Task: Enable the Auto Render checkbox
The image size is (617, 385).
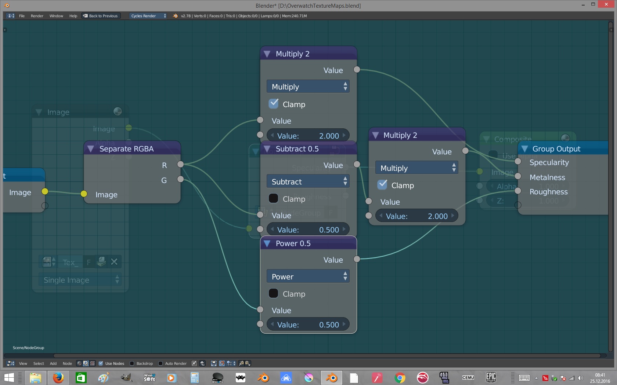Action: tap(160, 363)
